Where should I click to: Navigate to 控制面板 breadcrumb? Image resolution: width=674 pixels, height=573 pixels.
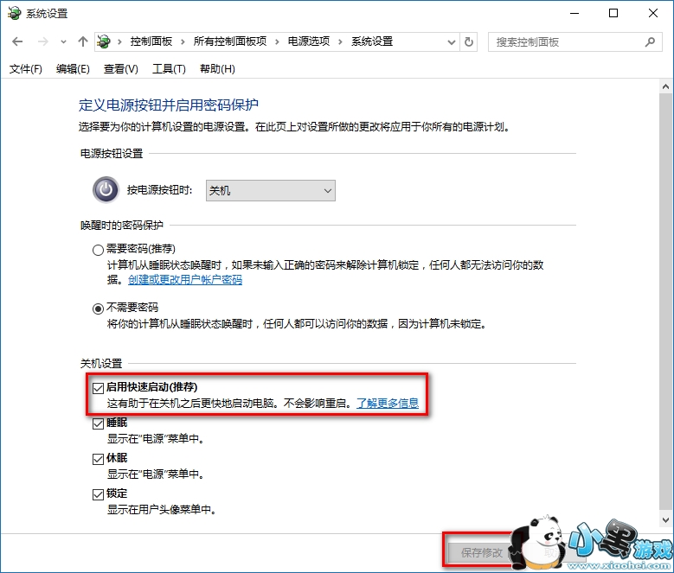coord(151,41)
